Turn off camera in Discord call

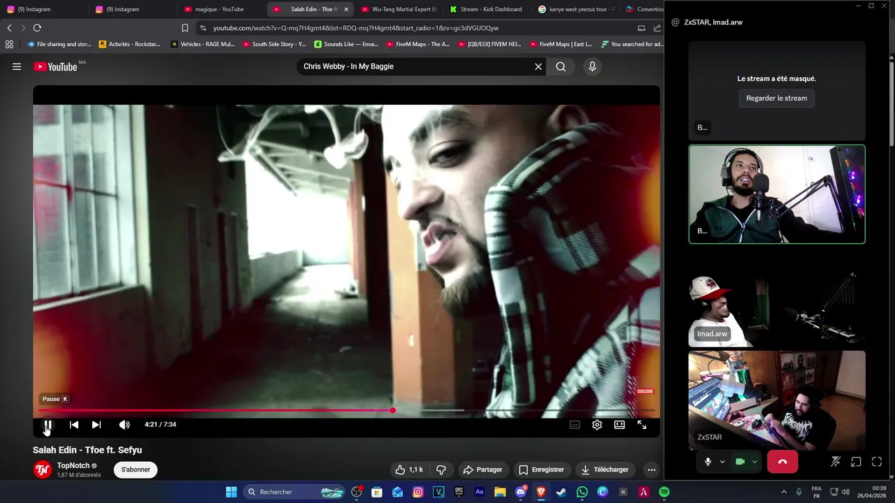pos(740,462)
